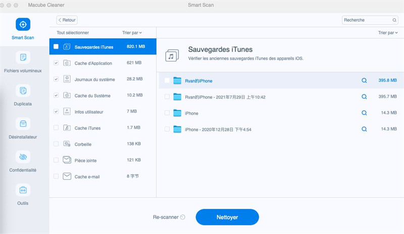Open the Smart Scan sidebar icon

(x=23, y=24)
